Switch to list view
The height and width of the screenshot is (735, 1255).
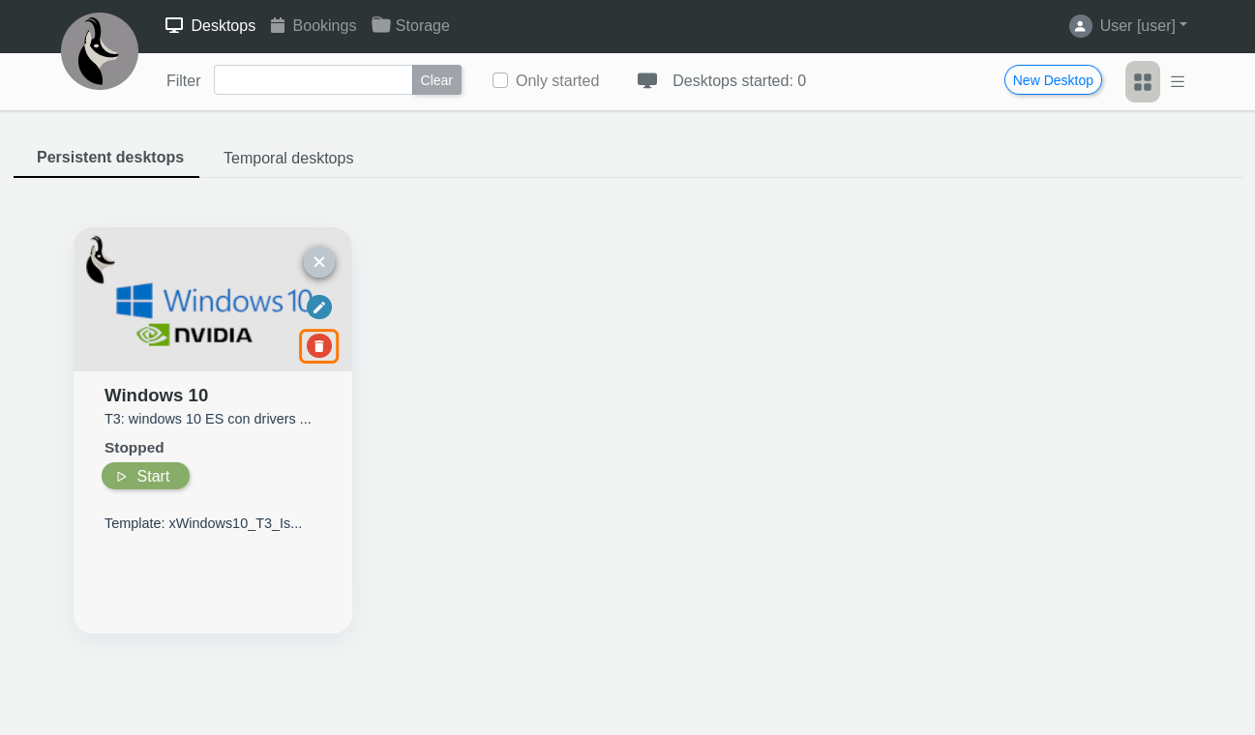(x=1178, y=81)
